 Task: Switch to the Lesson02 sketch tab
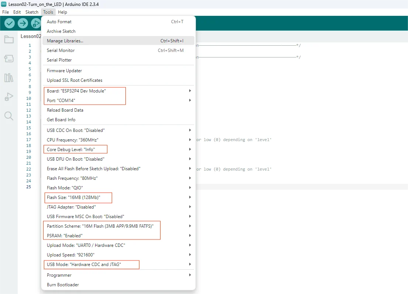[x=31, y=36]
